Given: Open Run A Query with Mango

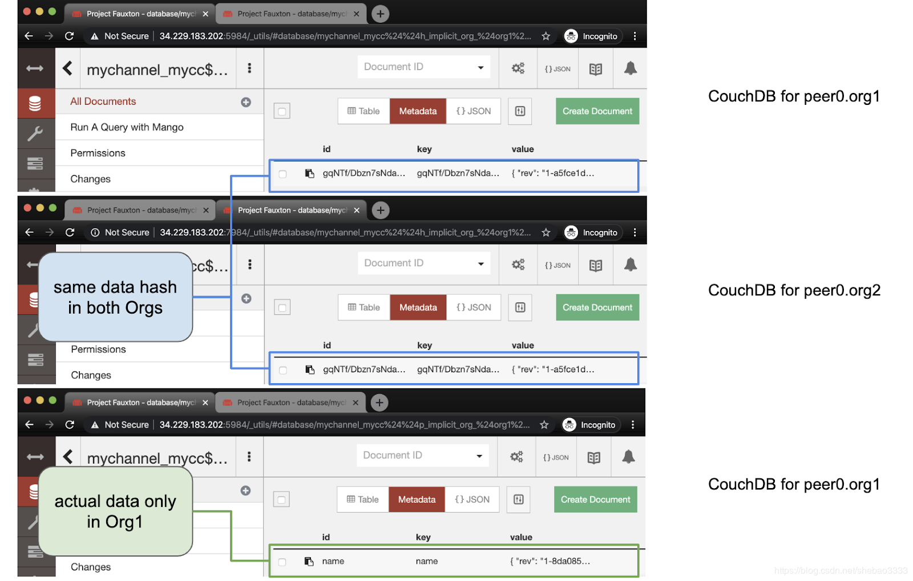Looking at the screenshot, I should [x=127, y=127].
